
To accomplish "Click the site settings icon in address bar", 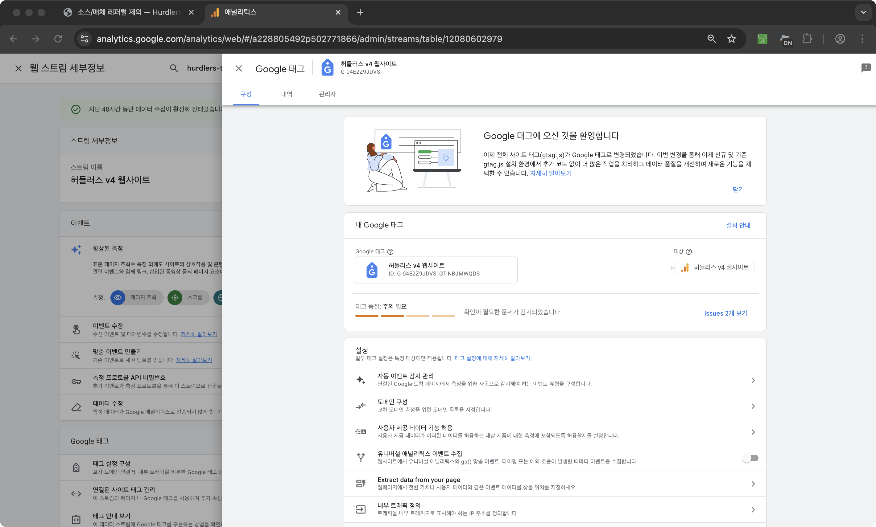I will pyautogui.click(x=84, y=39).
